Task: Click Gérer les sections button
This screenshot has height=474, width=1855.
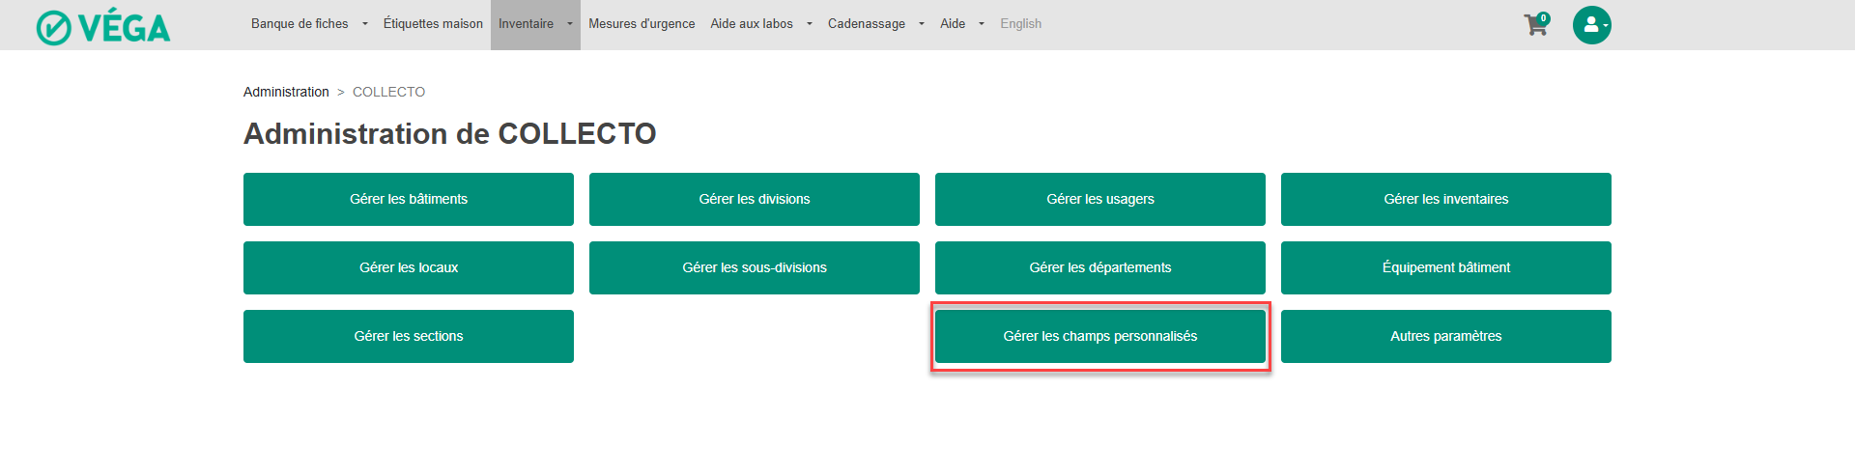Action: [409, 336]
